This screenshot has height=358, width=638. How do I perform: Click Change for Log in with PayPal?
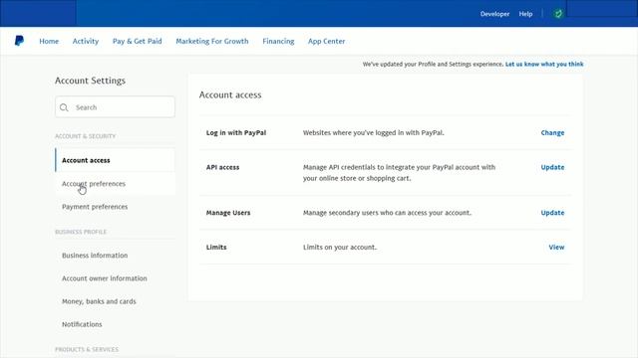click(552, 132)
